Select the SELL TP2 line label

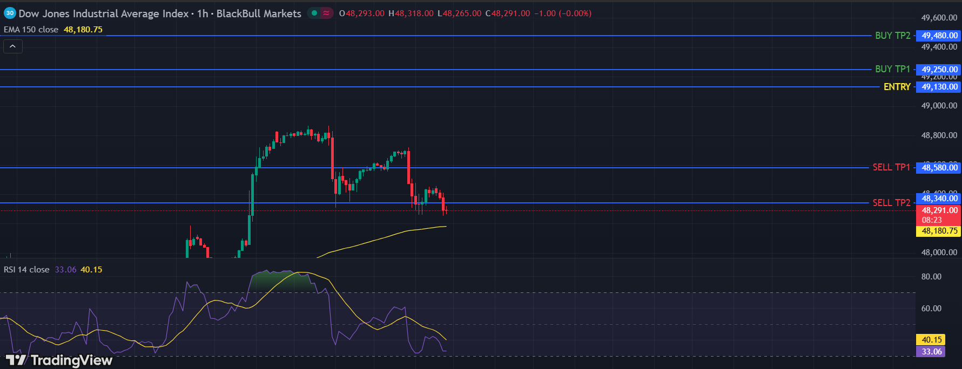tap(891, 203)
